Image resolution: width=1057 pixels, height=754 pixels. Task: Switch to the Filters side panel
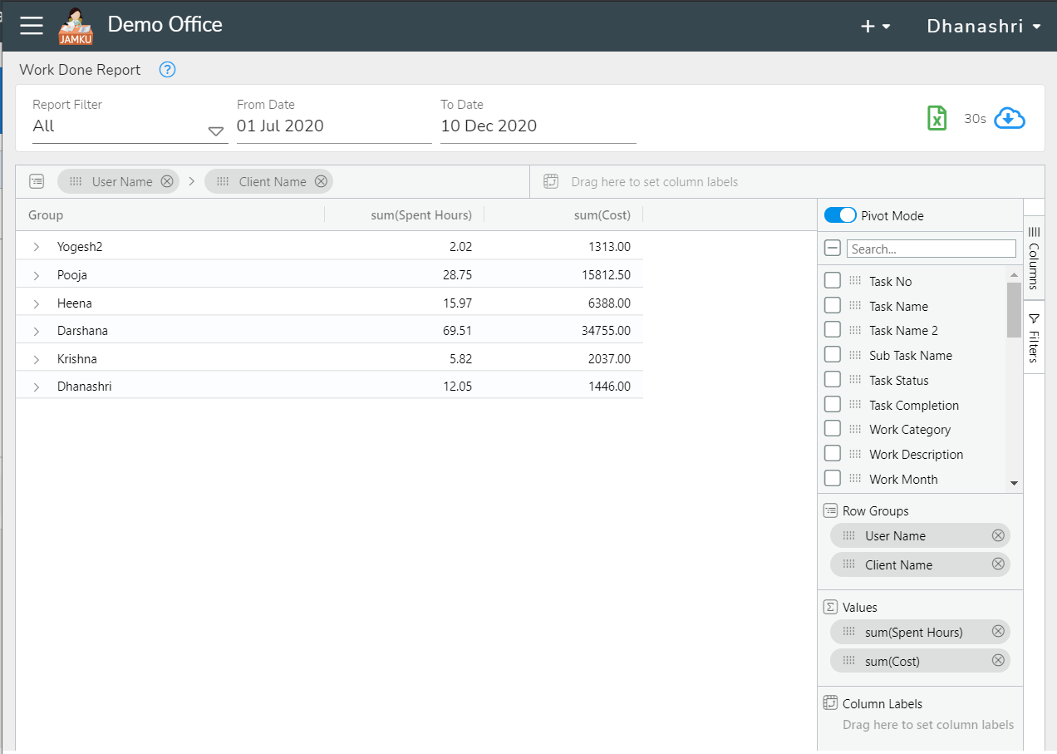click(1034, 336)
